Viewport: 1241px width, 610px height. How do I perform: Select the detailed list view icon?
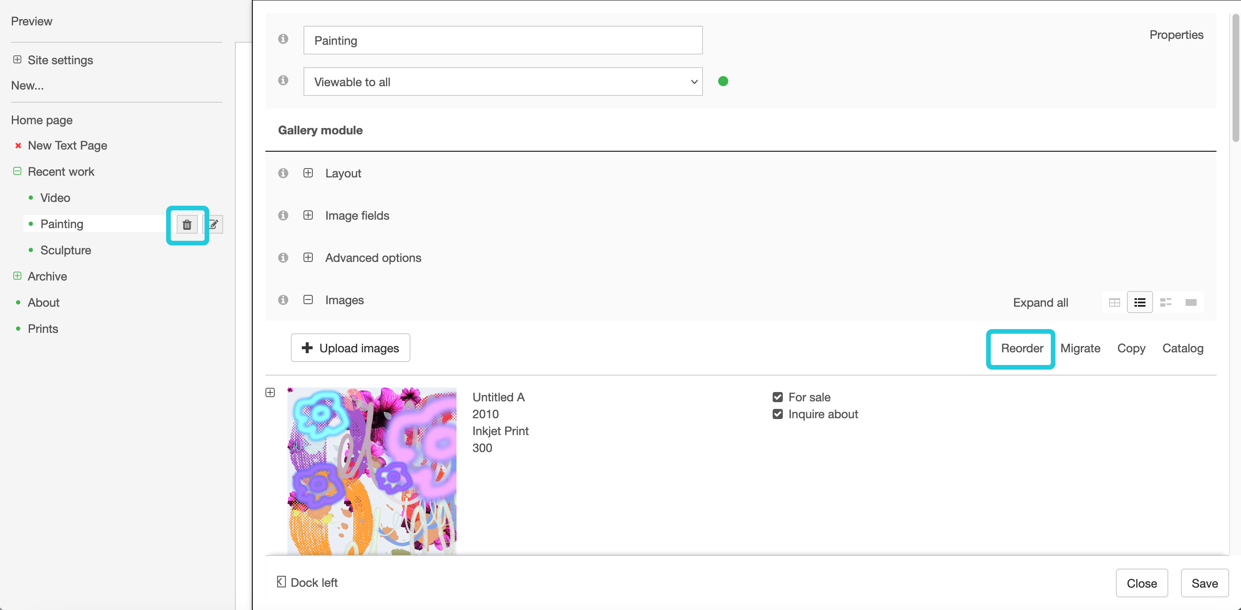1165,302
